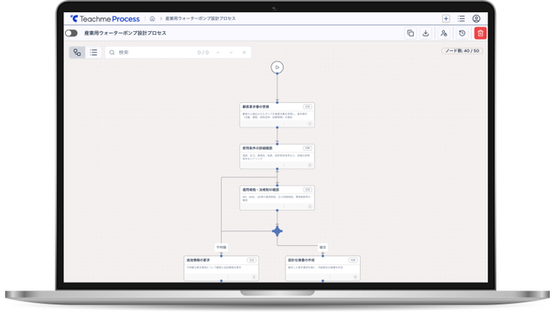Click the type badge on 適用規格・法規制の確認 node
Viewport: 555px width, 312px height.
coord(308,190)
